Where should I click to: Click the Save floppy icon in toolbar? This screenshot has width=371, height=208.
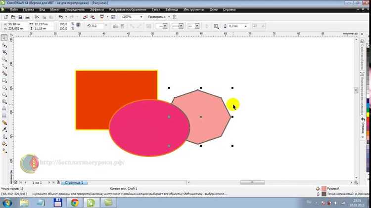click(x=20, y=17)
